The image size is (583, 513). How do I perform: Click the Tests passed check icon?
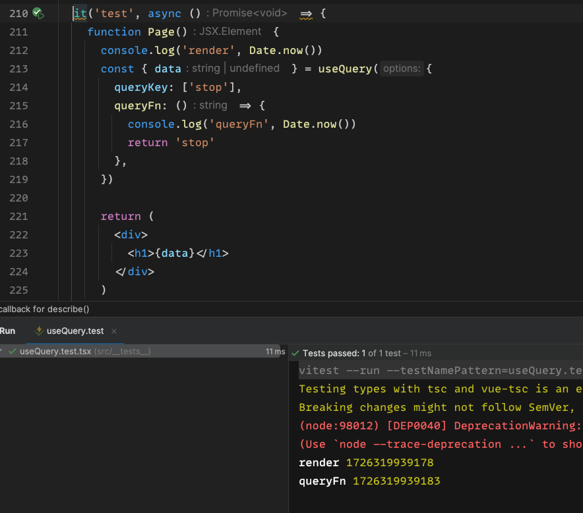tap(295, 353)
